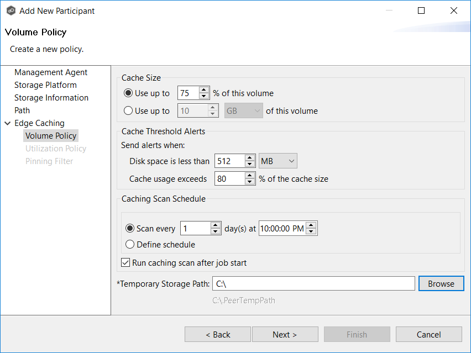Viewport: 471px width, 353px height.
Task: Select Storage Information in the sidebar
Action: pyautogui.click(x=51, y=98)
